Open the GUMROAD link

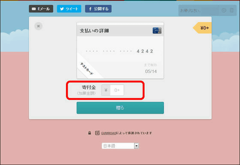109,133
